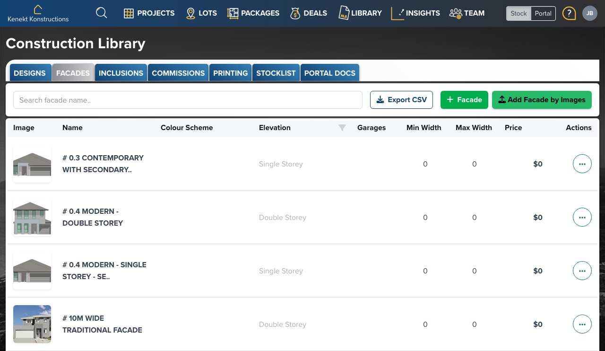Go to the Lots section
The image size is (605, 351).
click(x=201, y=13)
